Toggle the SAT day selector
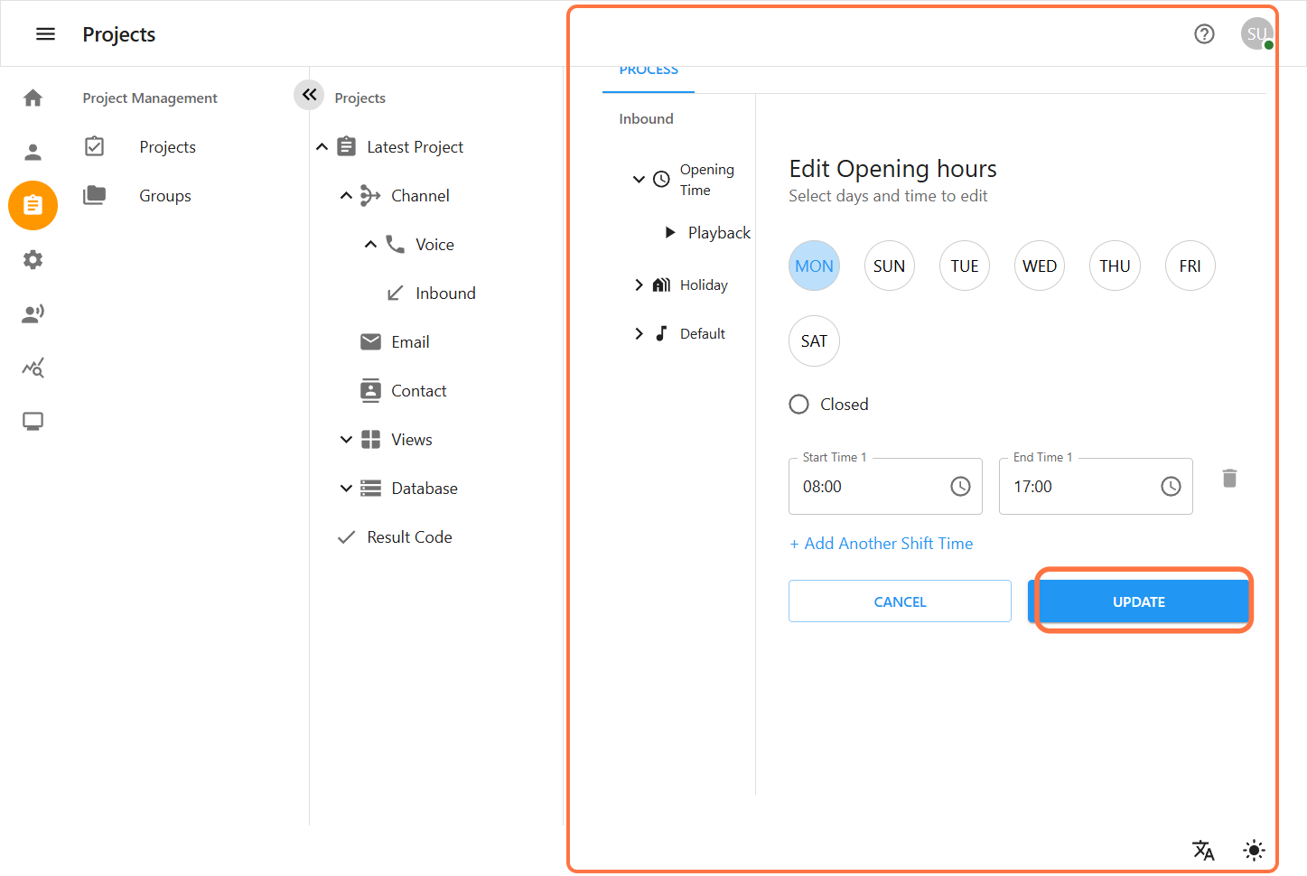Image resolution: width=1307 pixels, height=876 pixels. [814, 341]
